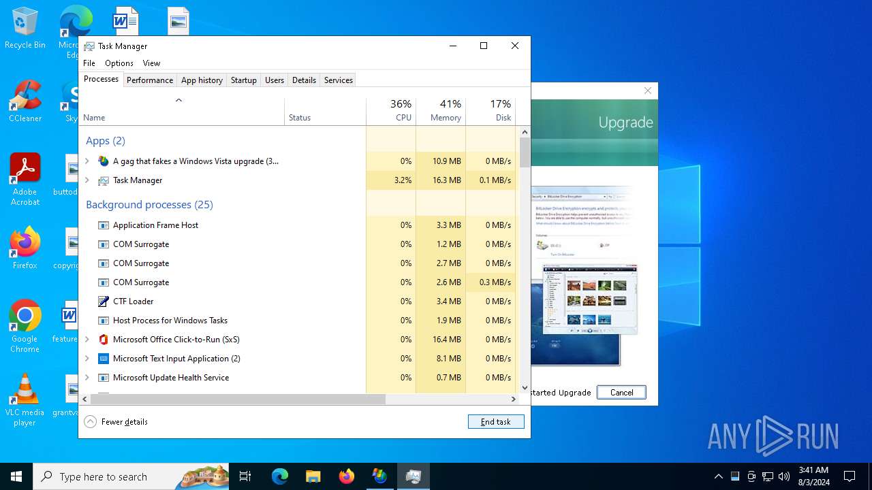Click the CTF Loader process icon

click(x=104, y=301)
